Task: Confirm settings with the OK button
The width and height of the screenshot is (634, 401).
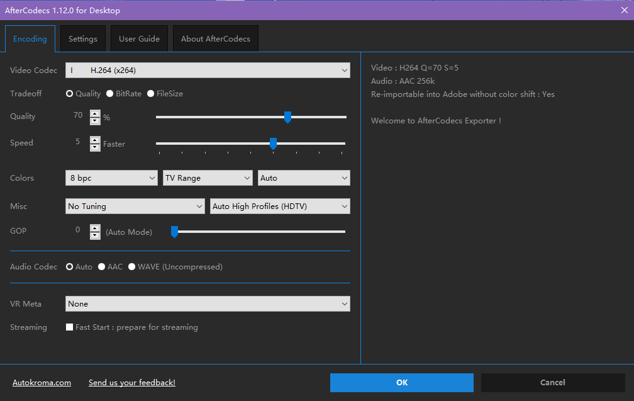Action: pyautogui.click(x=401, y=382)
